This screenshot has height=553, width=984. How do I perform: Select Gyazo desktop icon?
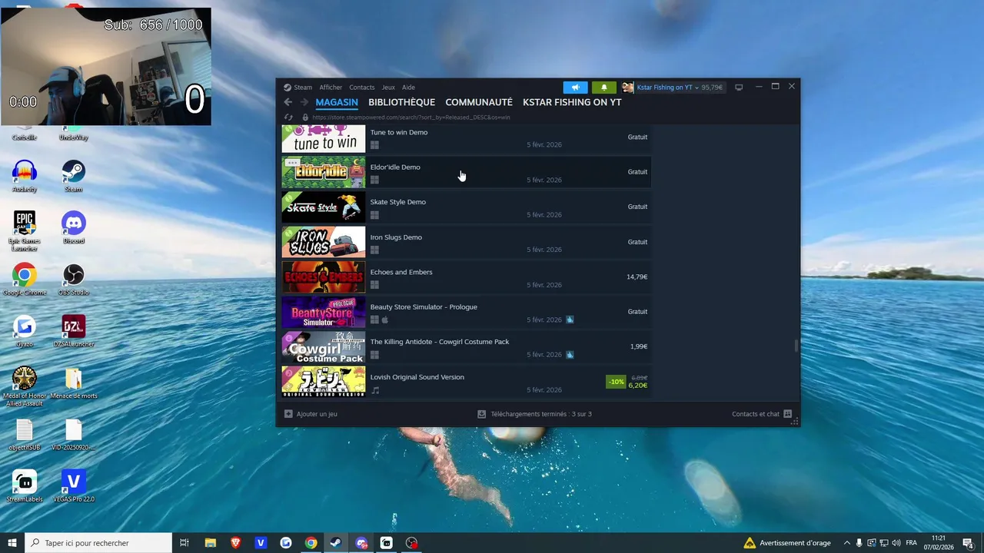pyautogui.click(x=25, y=330)
